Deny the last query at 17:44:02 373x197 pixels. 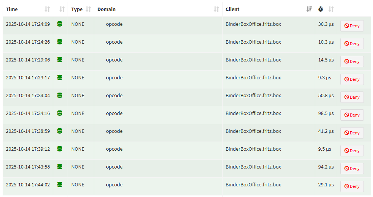[352, 186]
